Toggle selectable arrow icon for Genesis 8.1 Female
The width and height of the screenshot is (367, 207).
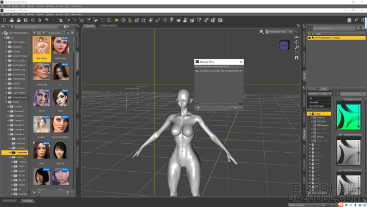point(313,37)
